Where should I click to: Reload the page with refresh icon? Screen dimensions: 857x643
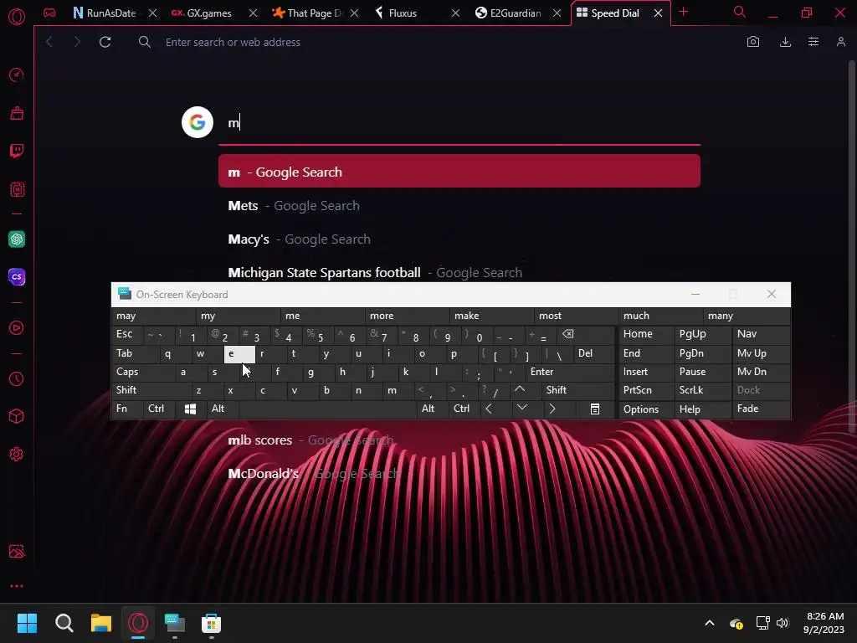click(x=105, y=42)
